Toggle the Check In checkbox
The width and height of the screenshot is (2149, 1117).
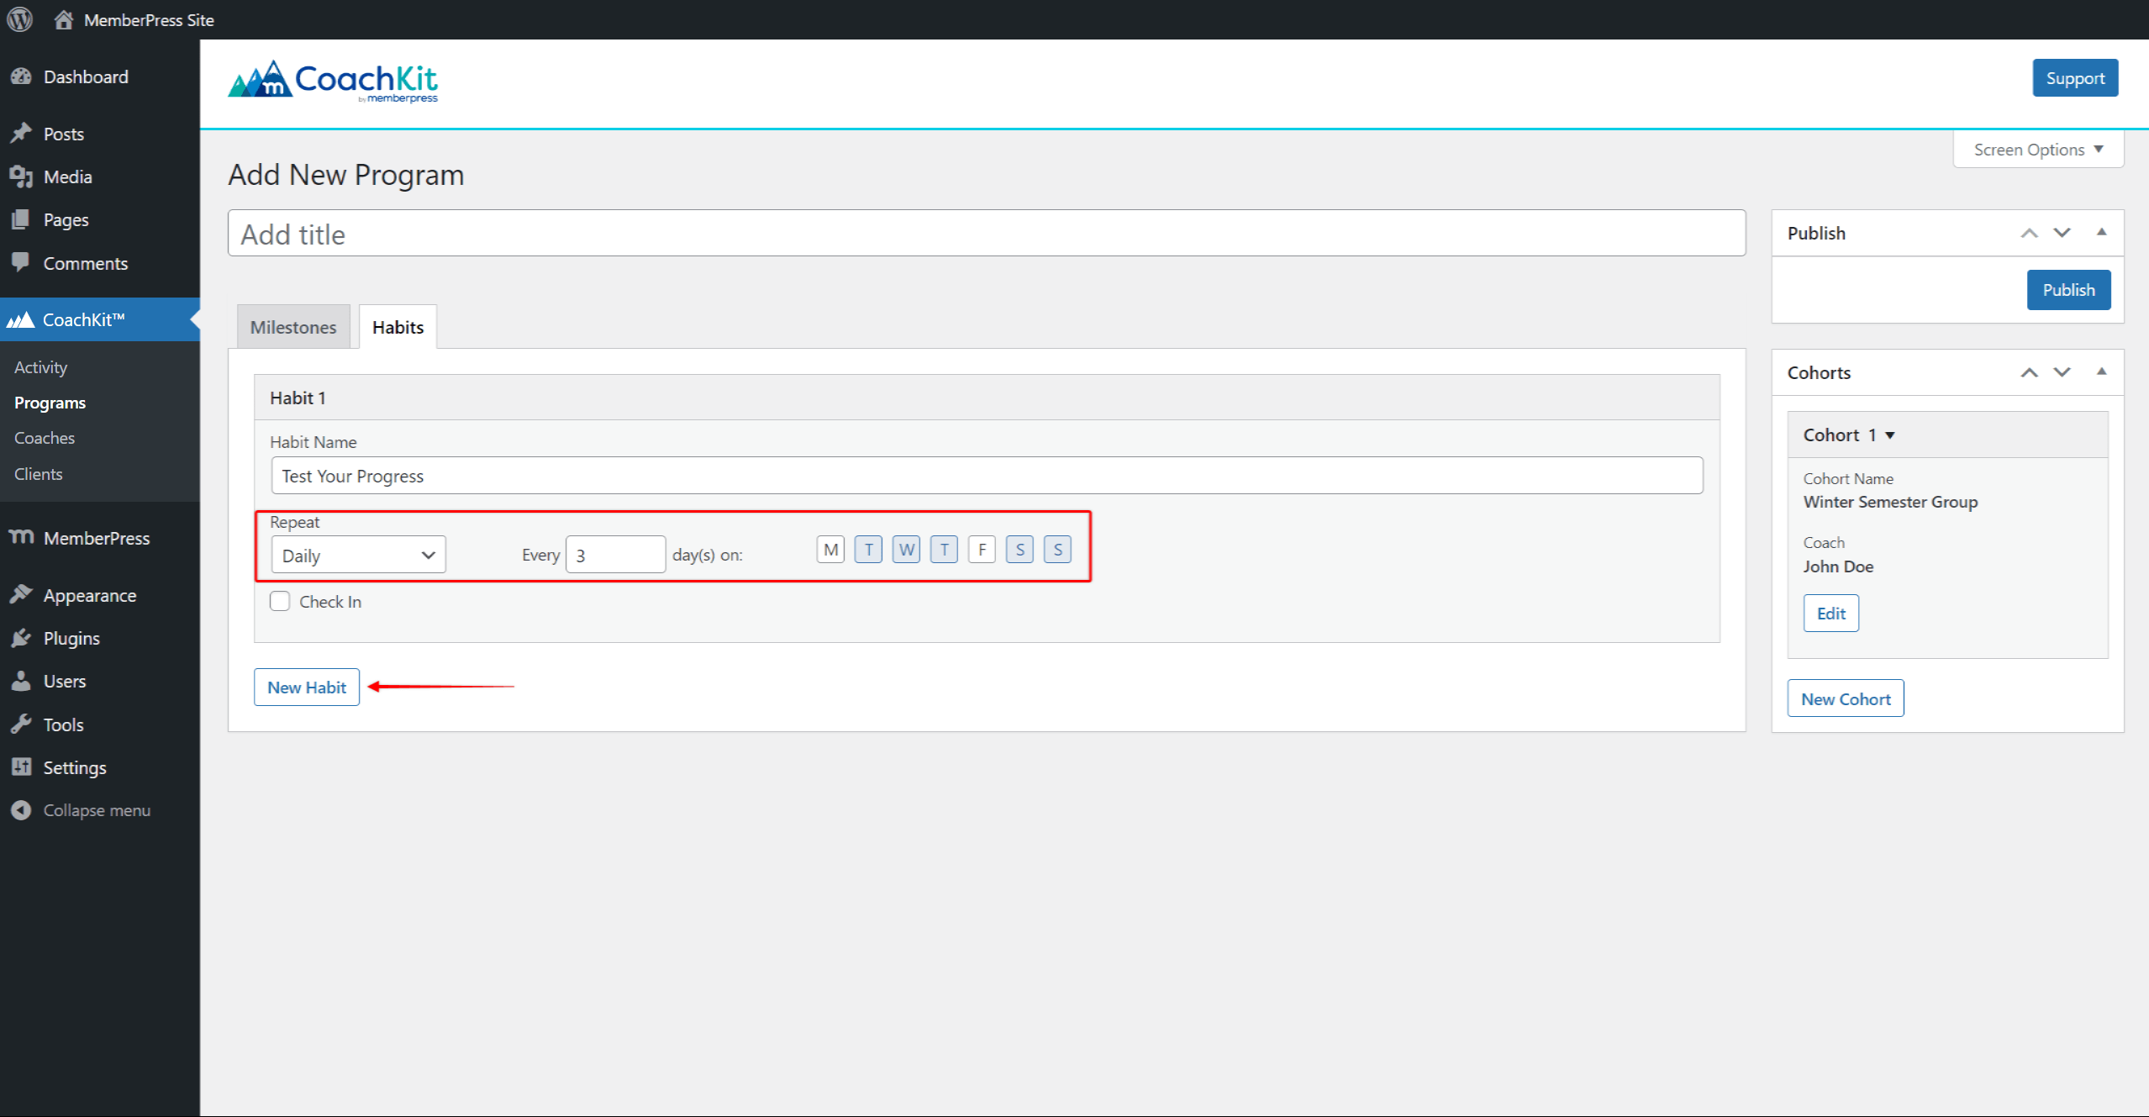[278, 601]
